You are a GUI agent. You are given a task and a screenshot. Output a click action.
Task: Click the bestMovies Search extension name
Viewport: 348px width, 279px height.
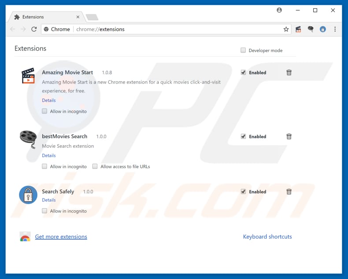[x=65, y=136]
